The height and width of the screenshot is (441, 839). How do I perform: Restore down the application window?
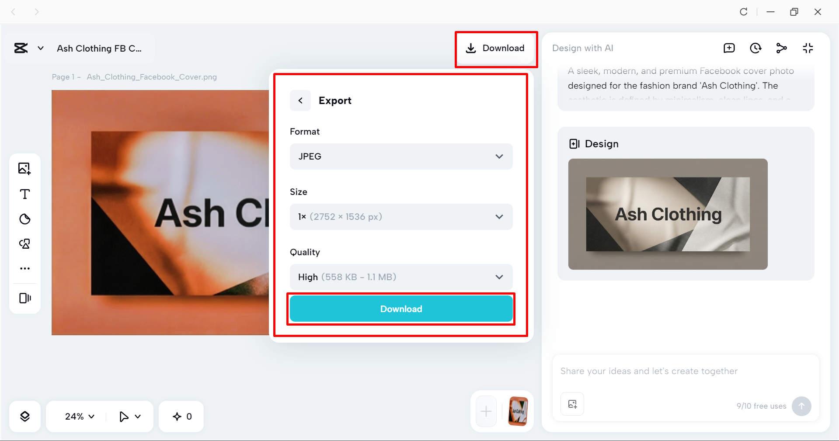pos(794,12)
